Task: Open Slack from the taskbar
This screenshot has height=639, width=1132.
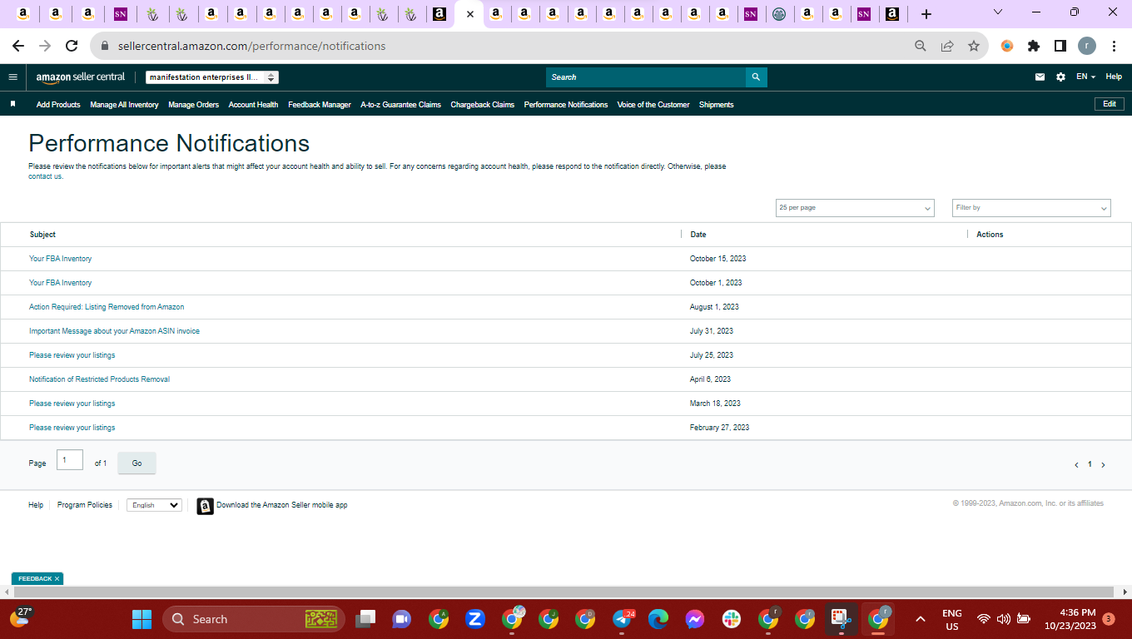Action: (x=732, y=619)
